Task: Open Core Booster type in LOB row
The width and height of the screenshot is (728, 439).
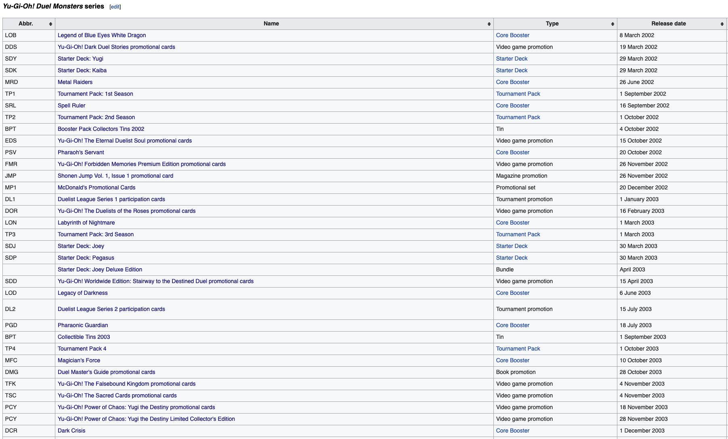Action: click(x=512, y=36)
